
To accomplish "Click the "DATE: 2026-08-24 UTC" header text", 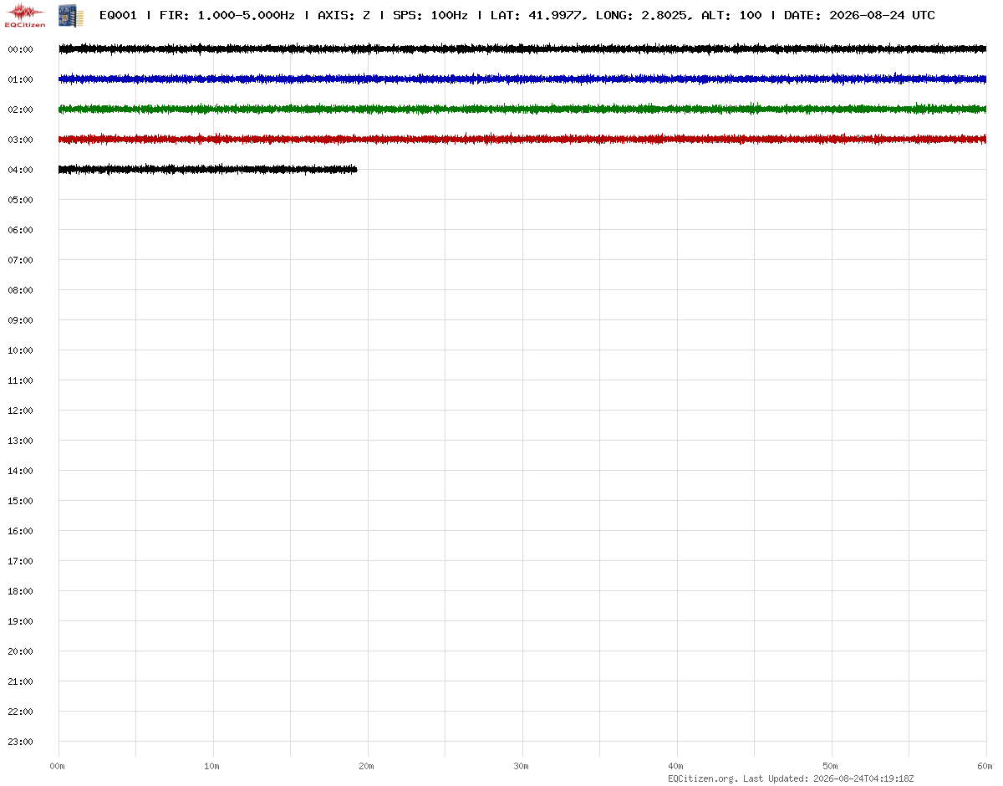I will tap(859, 16).
